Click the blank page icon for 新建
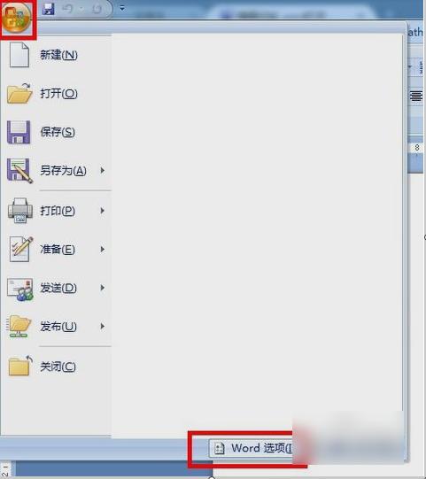426x479 pixels. click(x=19, y=55)
